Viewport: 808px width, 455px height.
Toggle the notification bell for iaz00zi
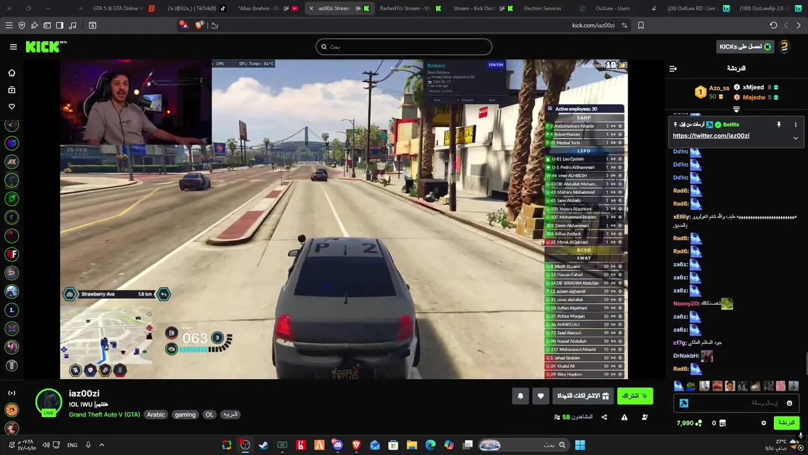tap(520, 396)
